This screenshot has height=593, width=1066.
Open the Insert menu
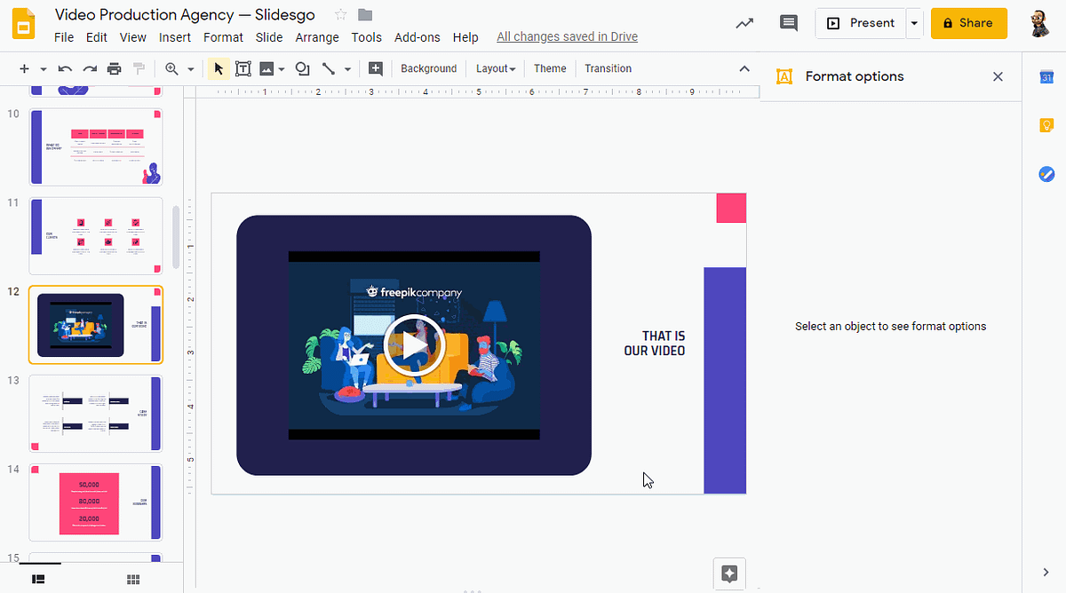(x=175, y=37)
